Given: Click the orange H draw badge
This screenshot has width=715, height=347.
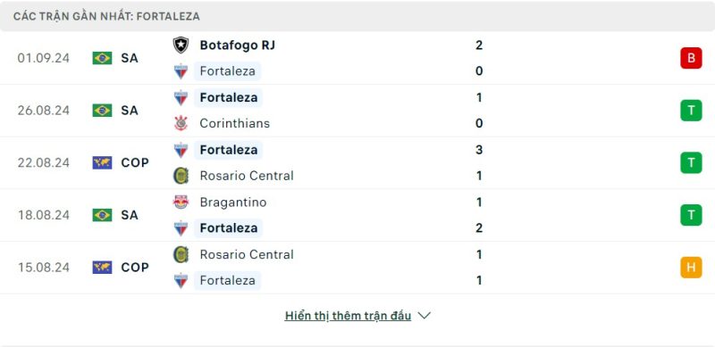Looking at the screenshot, I should (691, 268).
